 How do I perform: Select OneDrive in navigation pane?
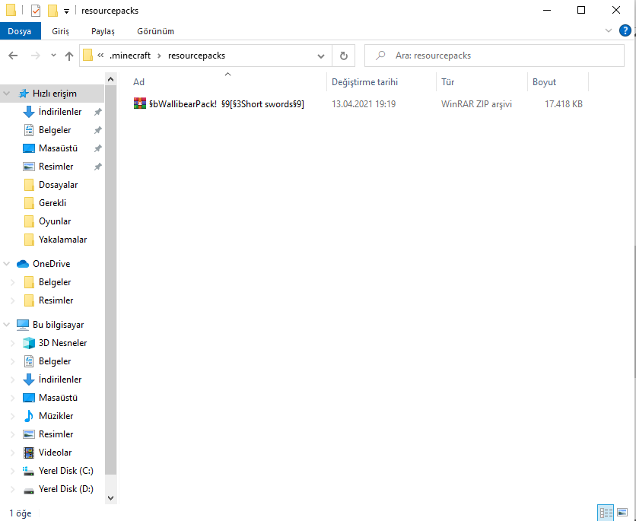coord(51,264)
